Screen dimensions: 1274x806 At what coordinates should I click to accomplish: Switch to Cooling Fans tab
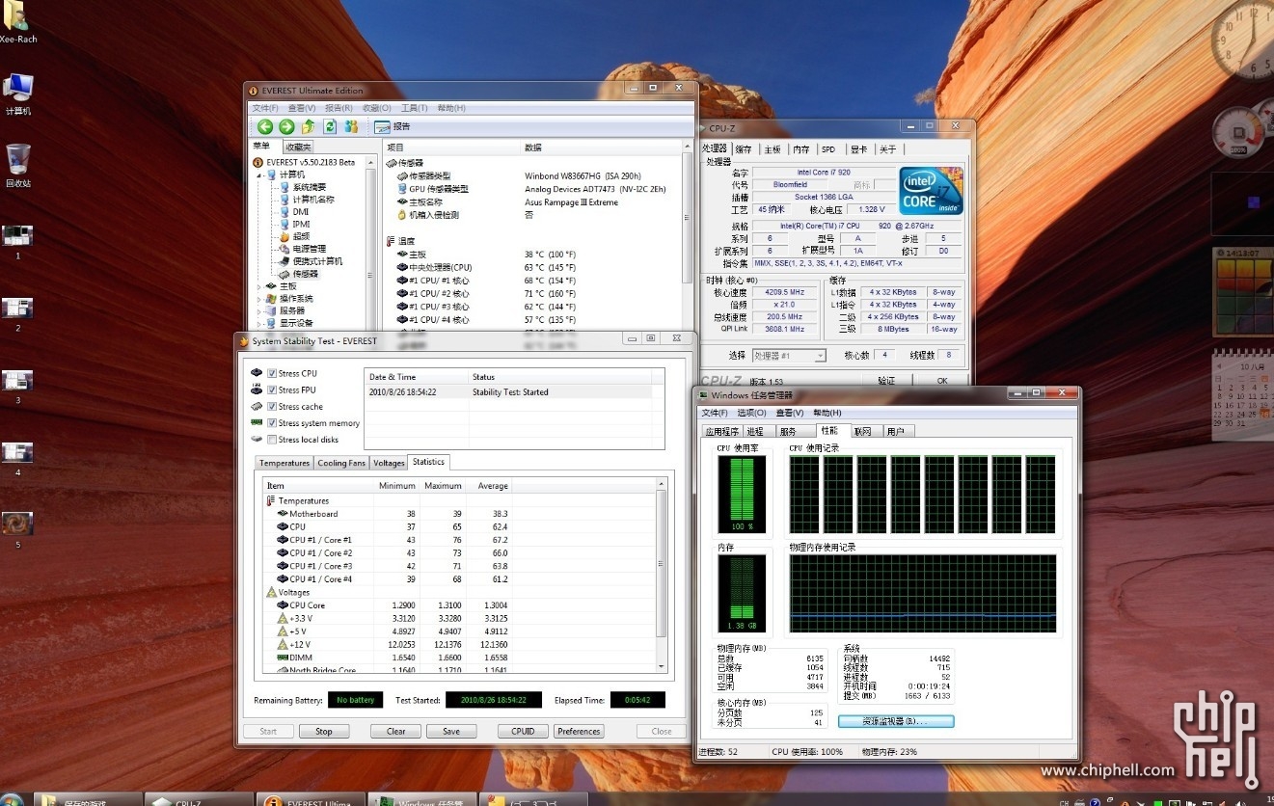pos(341,463)
